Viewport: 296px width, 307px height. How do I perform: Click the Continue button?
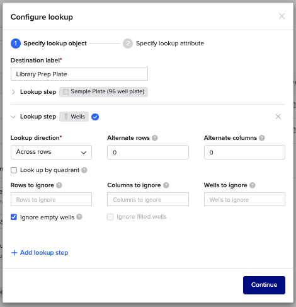pyautogui.click(x=264, y=285)
